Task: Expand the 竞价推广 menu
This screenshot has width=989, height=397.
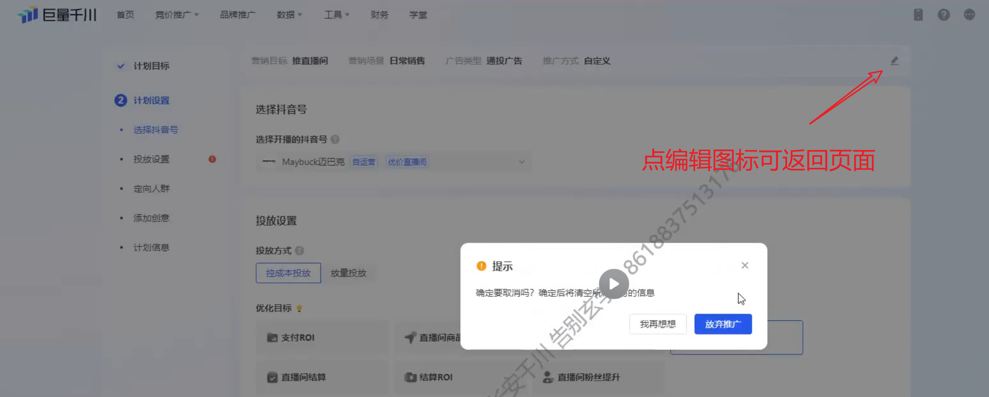Action: 177,15
